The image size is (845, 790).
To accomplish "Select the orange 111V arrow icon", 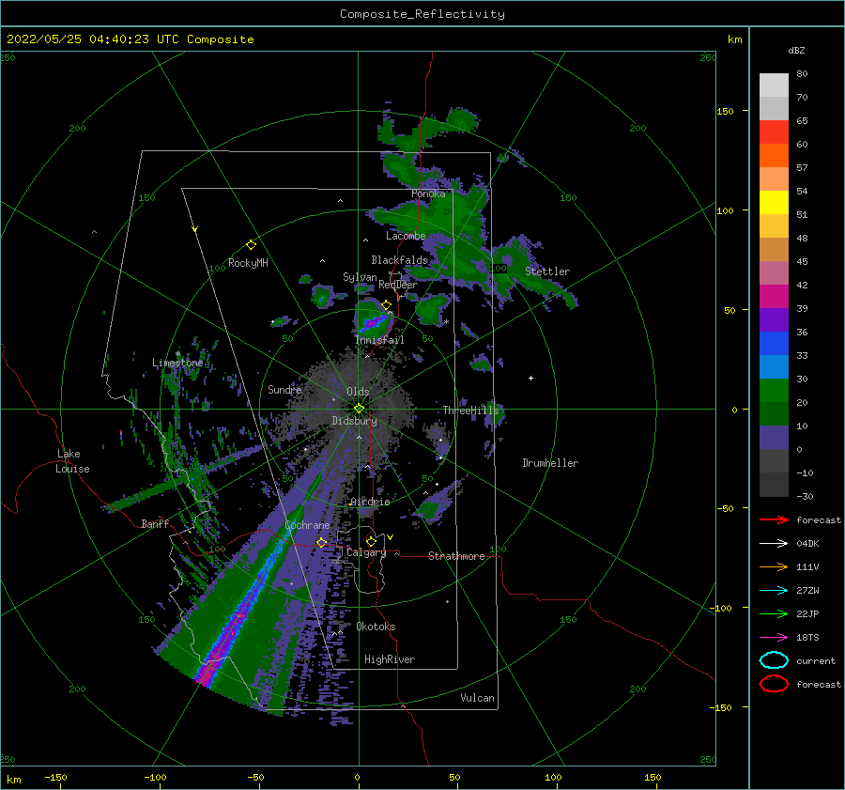I will click(774, 566).
